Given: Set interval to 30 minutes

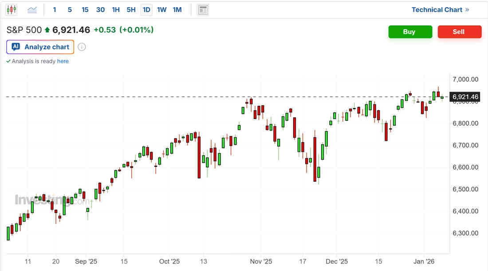Looking at the screenshot, I should pos(101,10).
